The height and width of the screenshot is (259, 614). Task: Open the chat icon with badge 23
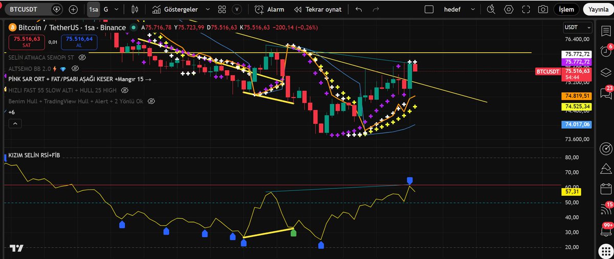[606, 93]
